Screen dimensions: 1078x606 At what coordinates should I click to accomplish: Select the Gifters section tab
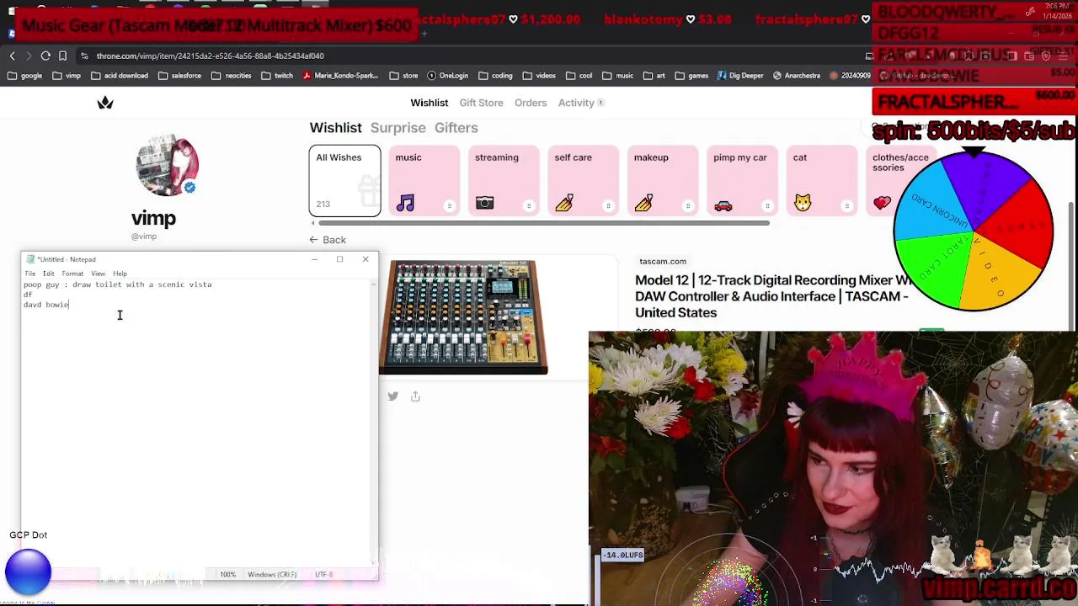click(456, 128)
